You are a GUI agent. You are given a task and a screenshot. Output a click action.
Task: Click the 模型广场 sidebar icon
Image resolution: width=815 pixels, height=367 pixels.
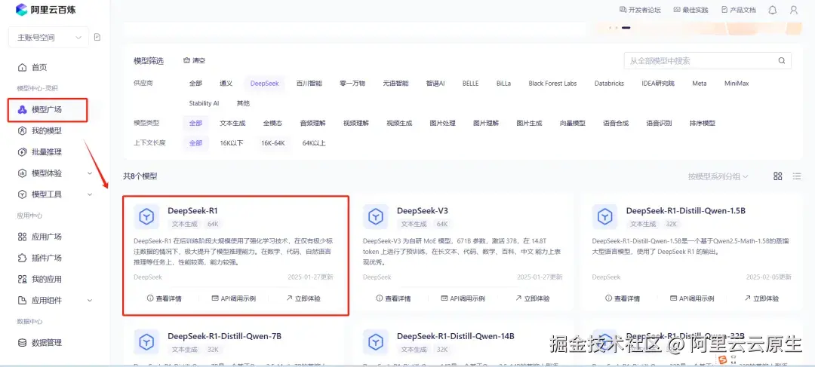(x=22, y=109)
